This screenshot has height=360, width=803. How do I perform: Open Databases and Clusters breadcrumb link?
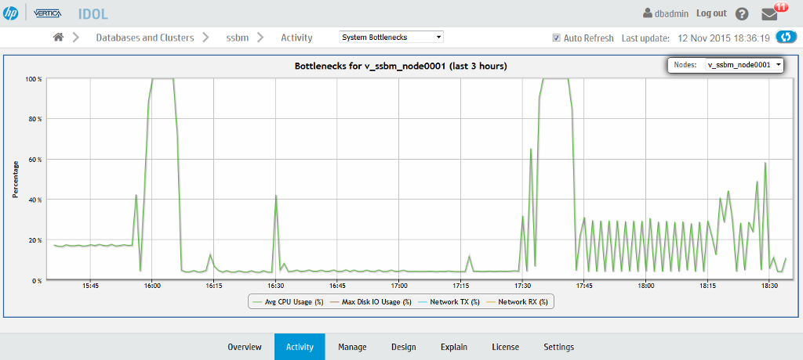click(x=144, y=38)
